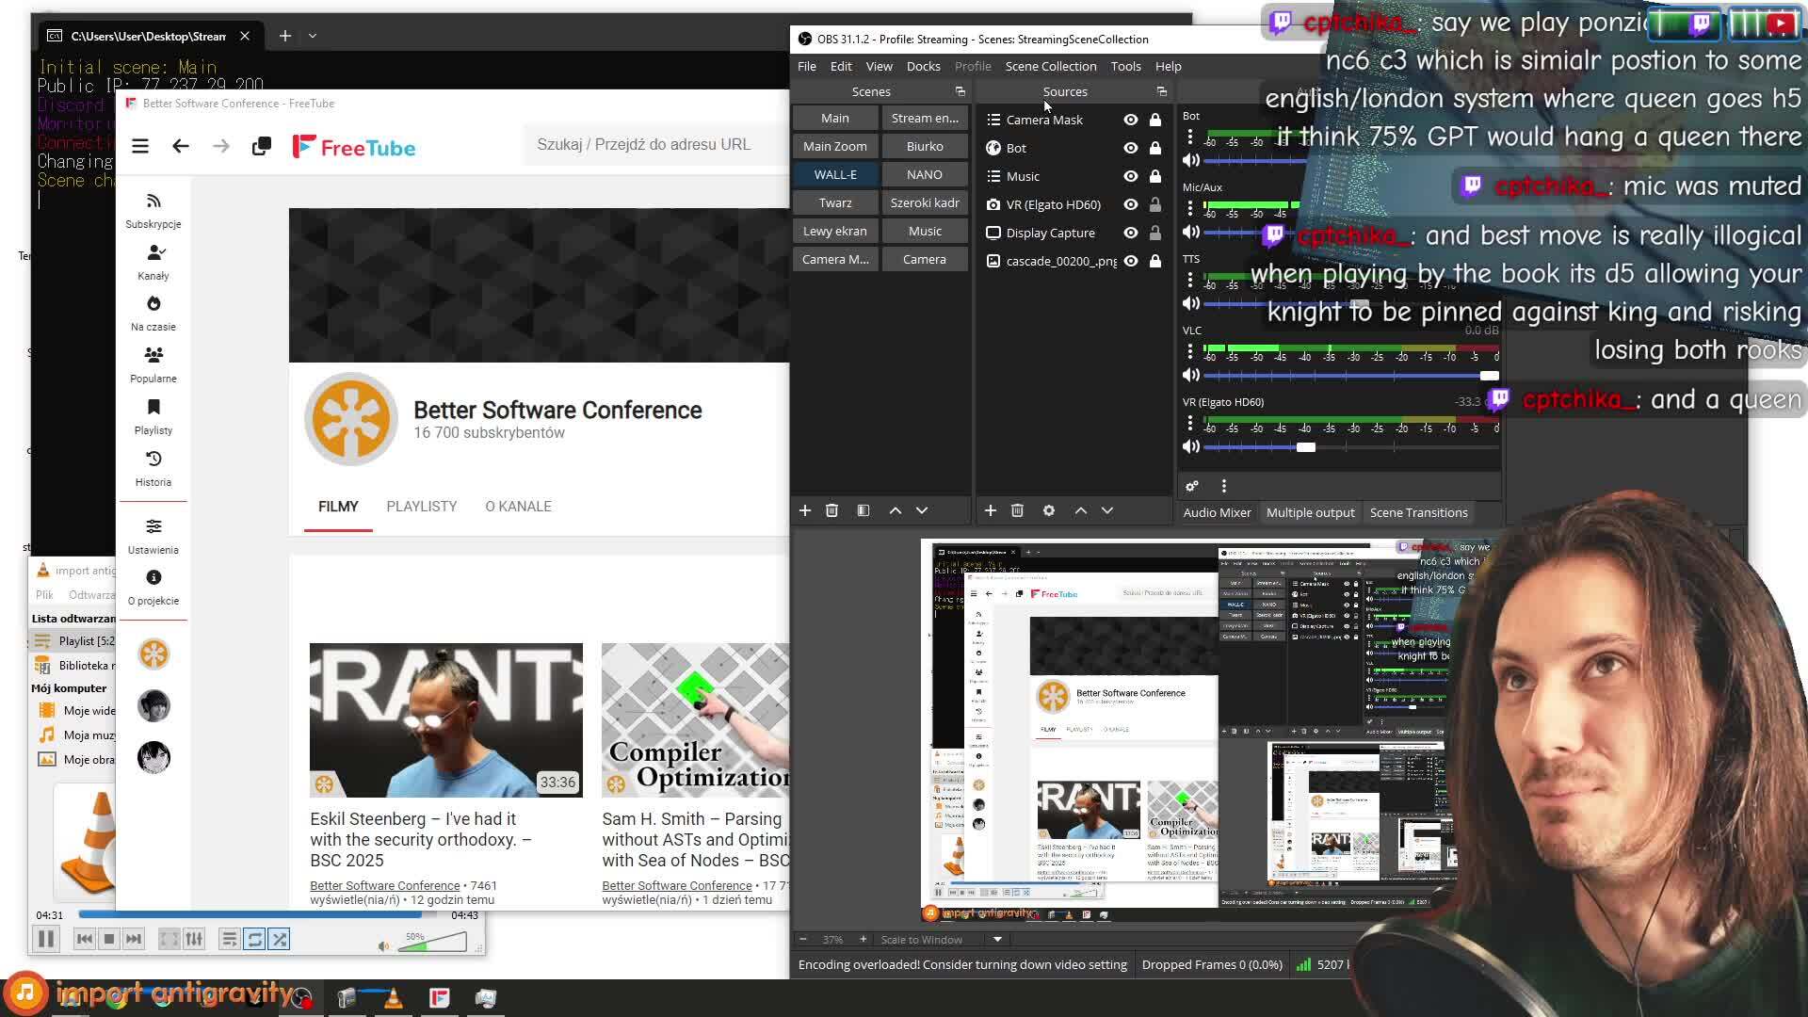Unlock the Camera Mask source

(x=1155, y=120)
